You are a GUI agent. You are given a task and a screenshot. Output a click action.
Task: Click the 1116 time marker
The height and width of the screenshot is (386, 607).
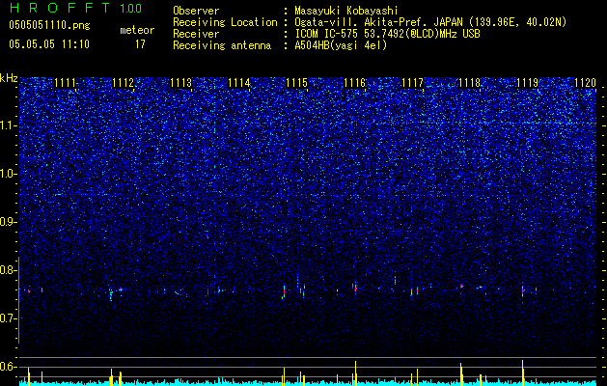click(x=354, y=83)
